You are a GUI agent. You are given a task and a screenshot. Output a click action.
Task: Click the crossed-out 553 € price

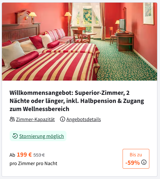coord(39,155)
